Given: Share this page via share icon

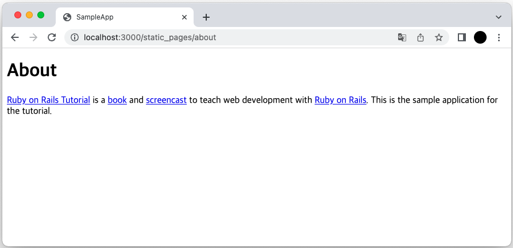Looking at the screenshot, I should pos(421,37).
